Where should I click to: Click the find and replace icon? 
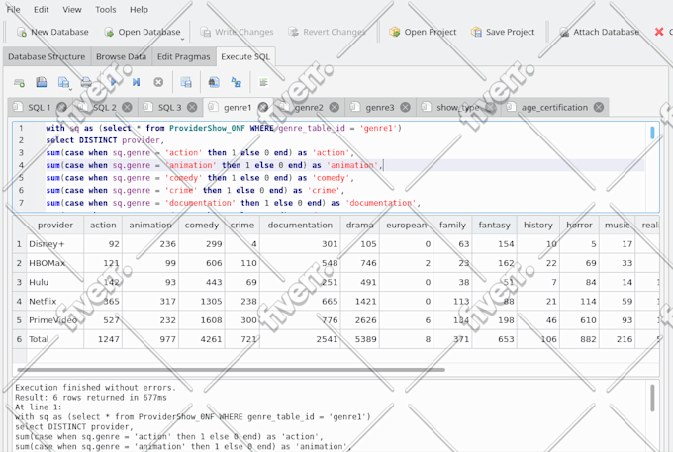[x=237, y=82]
